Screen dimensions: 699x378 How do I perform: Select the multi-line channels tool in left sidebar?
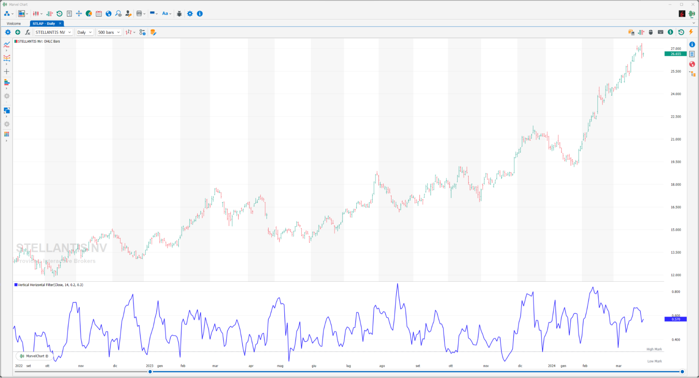point(7,58)
